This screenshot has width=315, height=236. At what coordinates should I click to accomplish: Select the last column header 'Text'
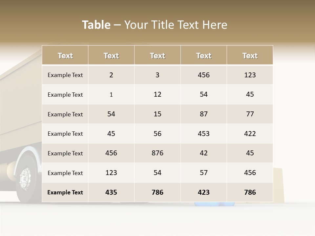(250, 56)
